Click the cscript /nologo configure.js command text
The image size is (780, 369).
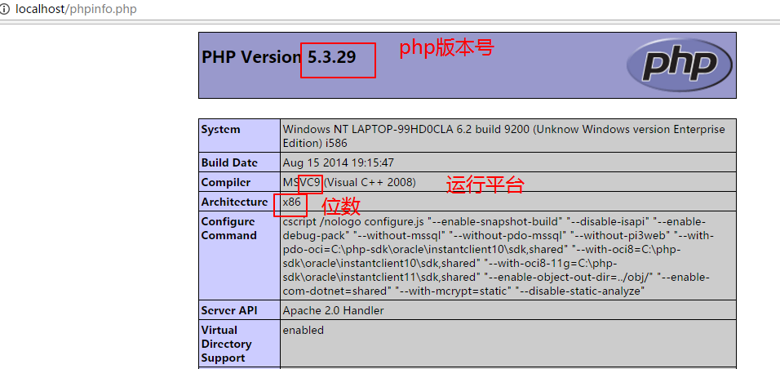(499, 256)
